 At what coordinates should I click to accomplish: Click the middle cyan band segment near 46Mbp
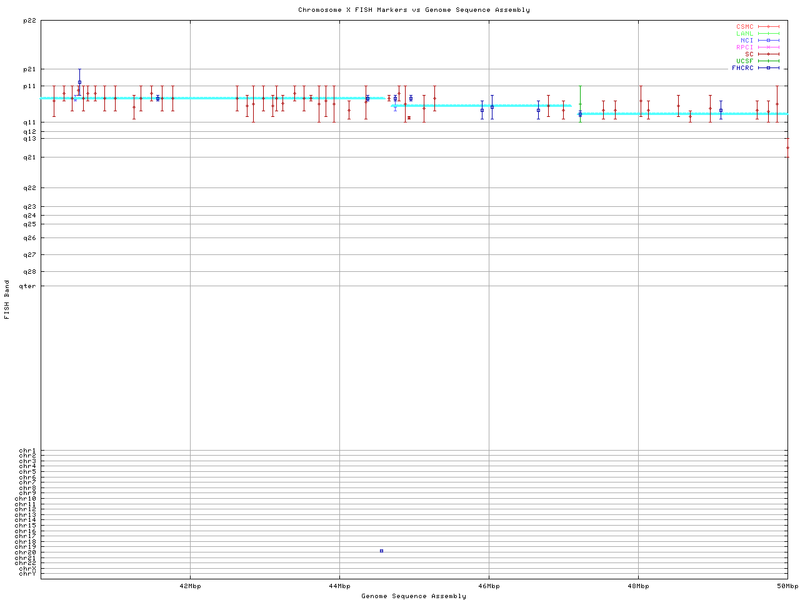pos(481,106)
